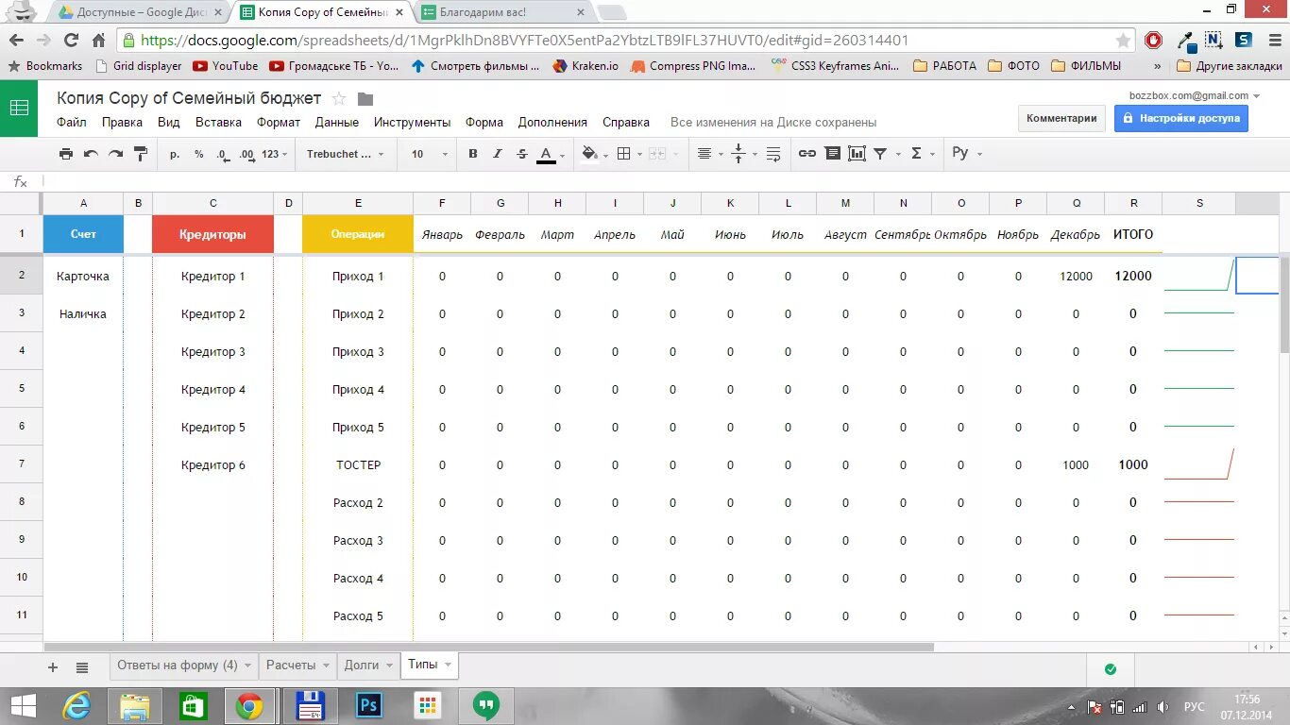Open the YouTube bookmark

pos(226,66)
